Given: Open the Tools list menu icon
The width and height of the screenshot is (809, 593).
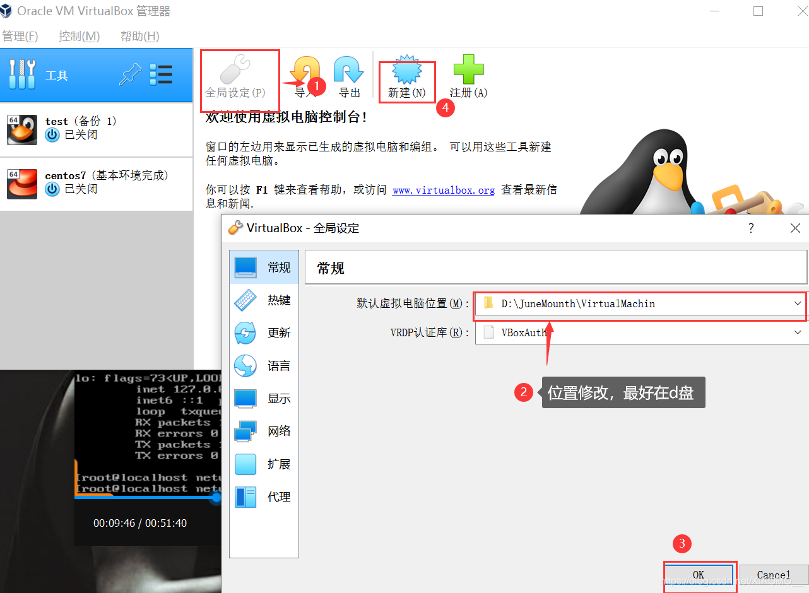Looking at the screenshot, I should 161,75.
